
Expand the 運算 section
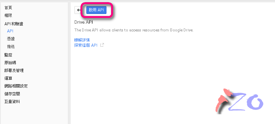click(x=8, y=78)
